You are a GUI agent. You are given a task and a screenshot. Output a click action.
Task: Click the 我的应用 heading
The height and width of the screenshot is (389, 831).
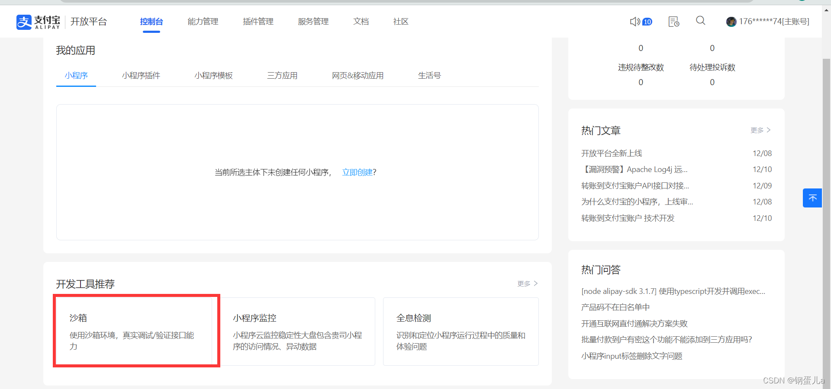76,51
